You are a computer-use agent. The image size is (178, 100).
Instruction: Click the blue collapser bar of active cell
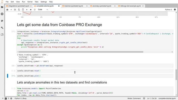click(x=8, y=76)
